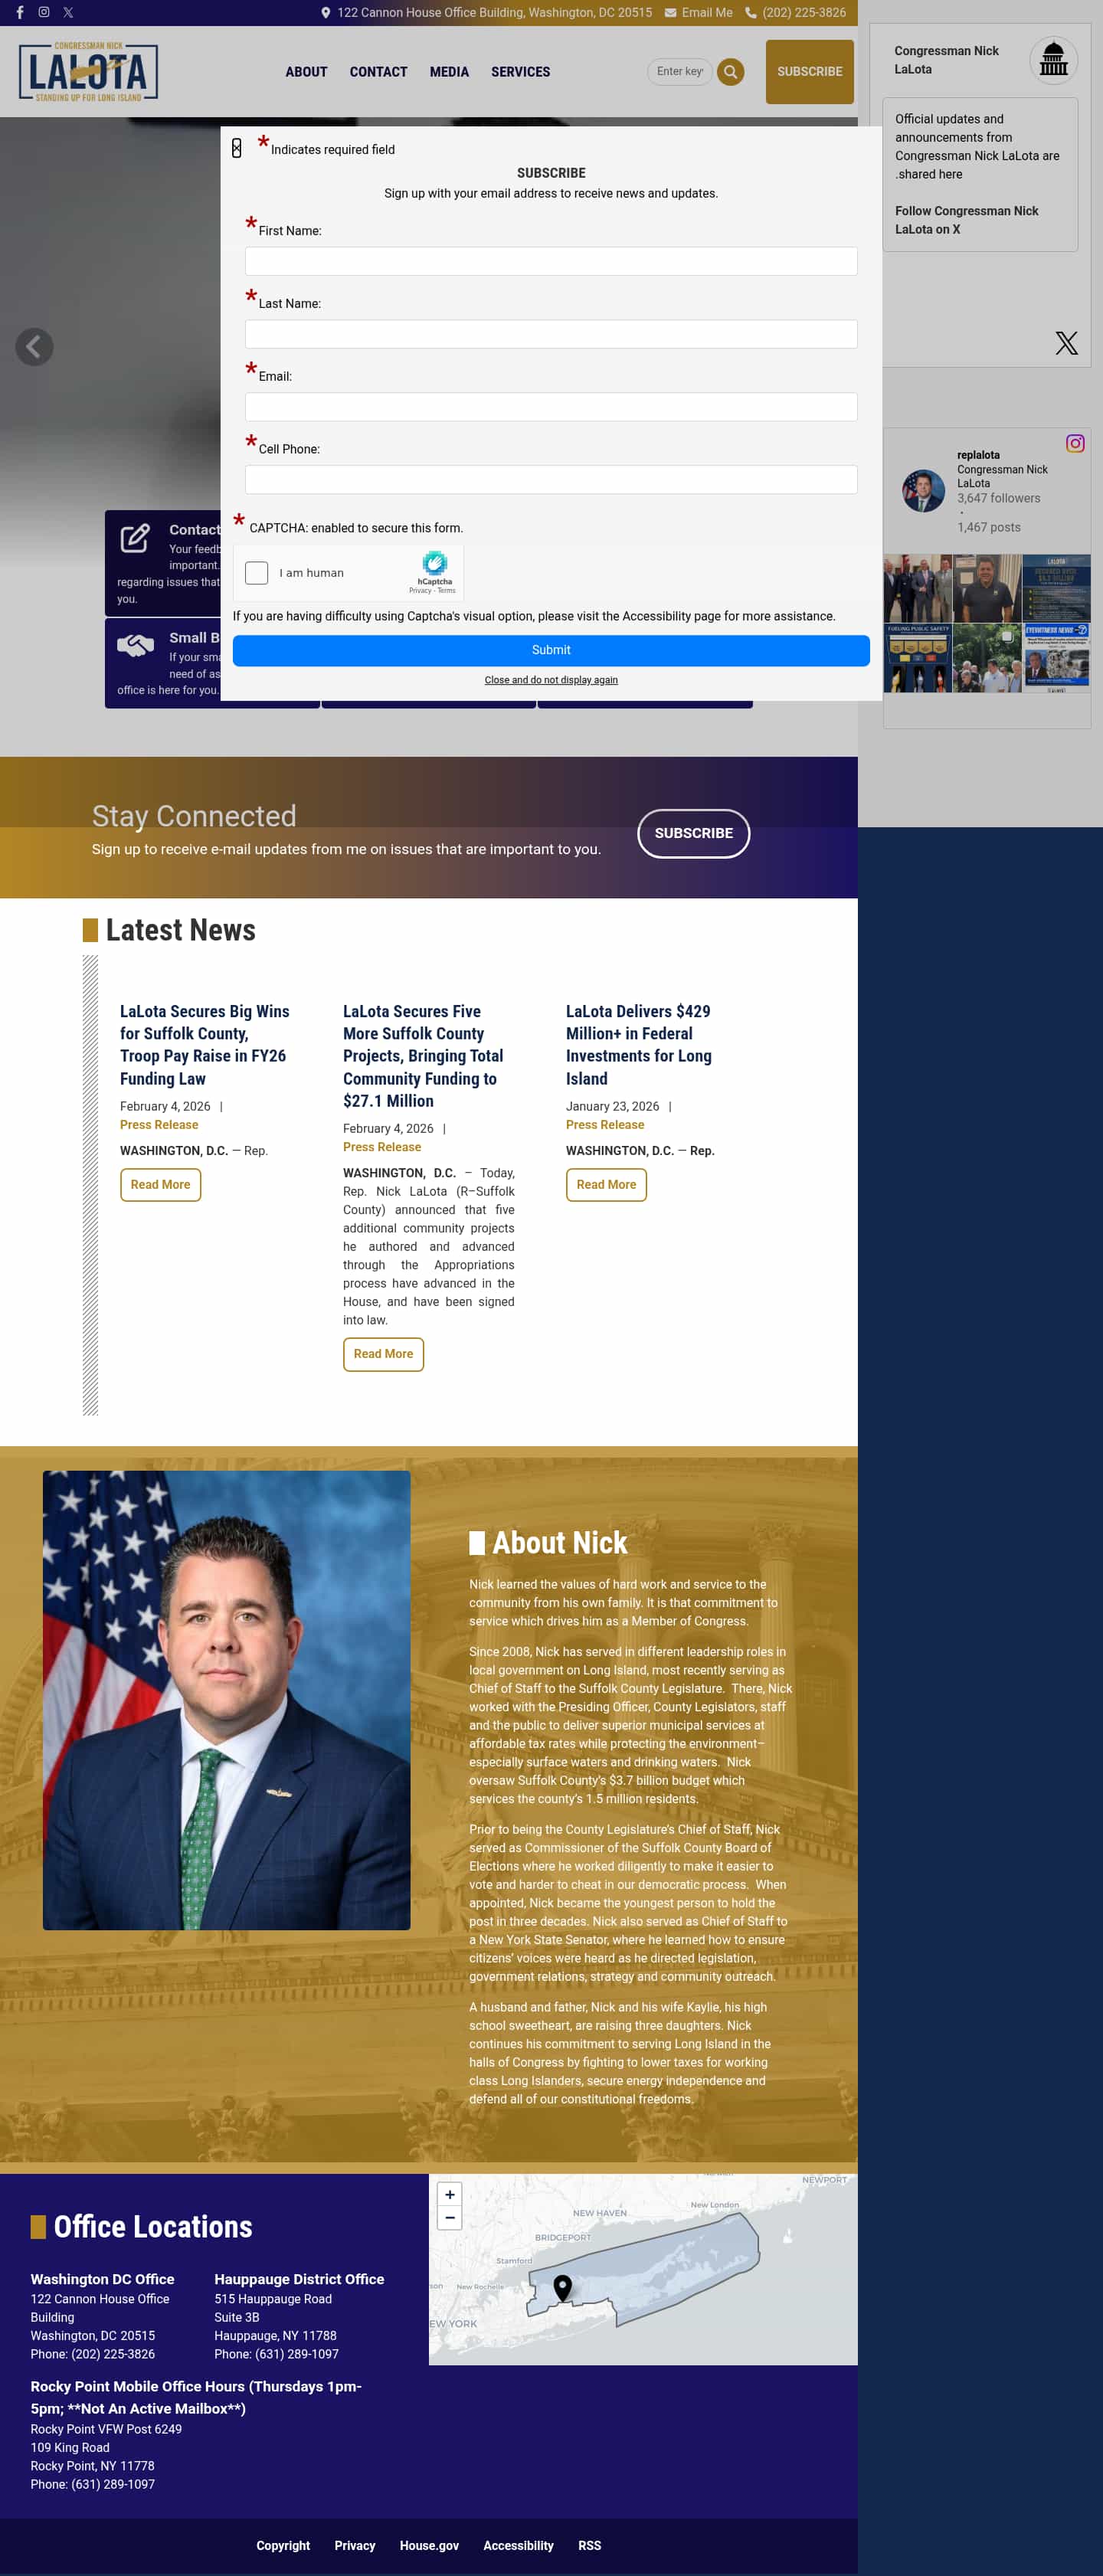Click the Capitol building avatar icon
Image resolution: width=1103 pixels, height=2576 pixels.
tap(1053, 60)
